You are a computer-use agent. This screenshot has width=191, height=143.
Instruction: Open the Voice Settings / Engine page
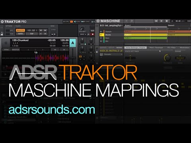135,48
